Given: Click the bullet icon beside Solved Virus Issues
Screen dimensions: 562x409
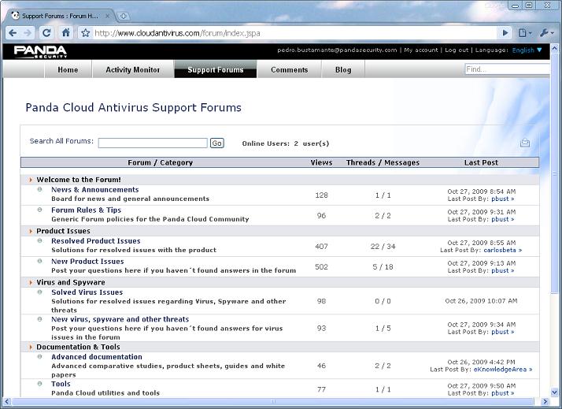Looking at the screenshot, I should [40, 292].
